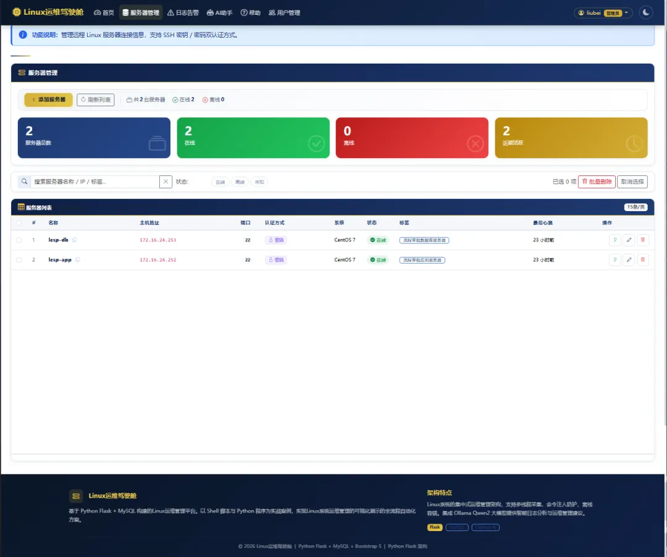Filter by 未知 status pill
This screenshot has height=557, width=667.
coord(259,182)
